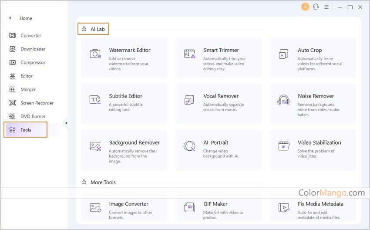Image resolution: width=370 pixels, height=230 pixels.
Task: Open the GIF Maker icon
Action: point(189,207)
